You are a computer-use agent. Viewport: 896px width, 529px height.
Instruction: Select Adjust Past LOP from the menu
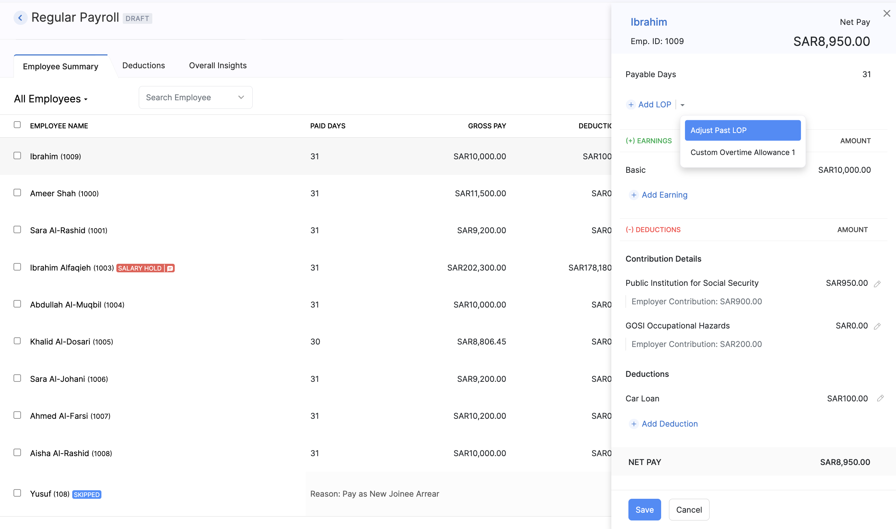pos(742,130)
